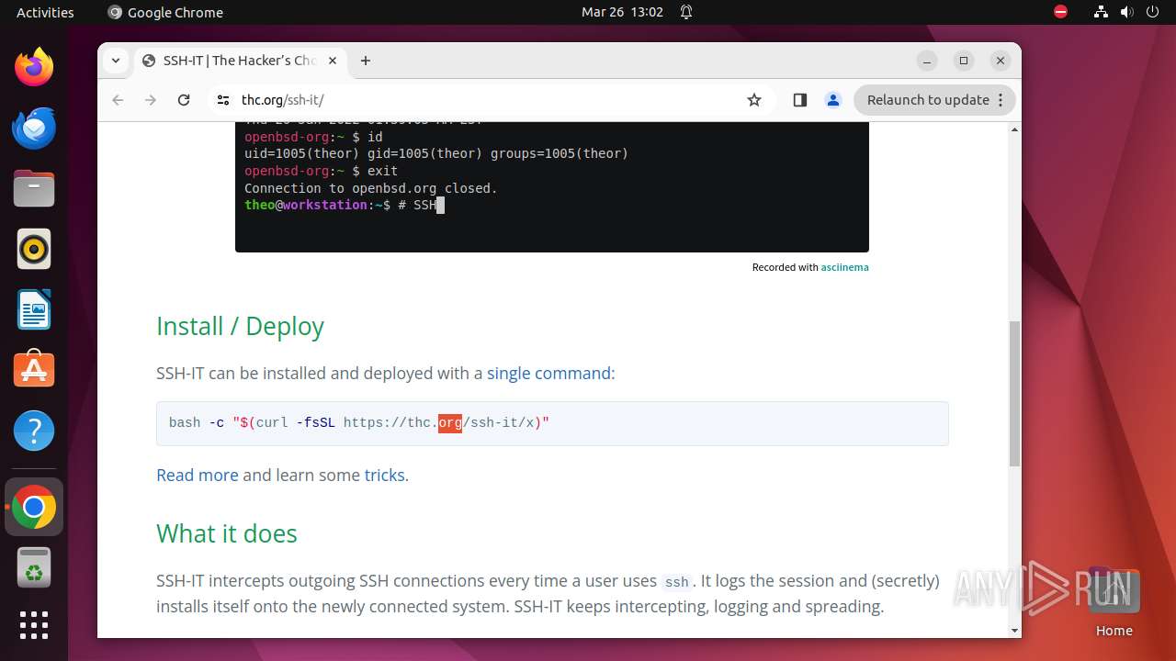Screen dimensions: 1176x661
Task: Select Google Chrome icon in the dock
Action: (34, 507)
